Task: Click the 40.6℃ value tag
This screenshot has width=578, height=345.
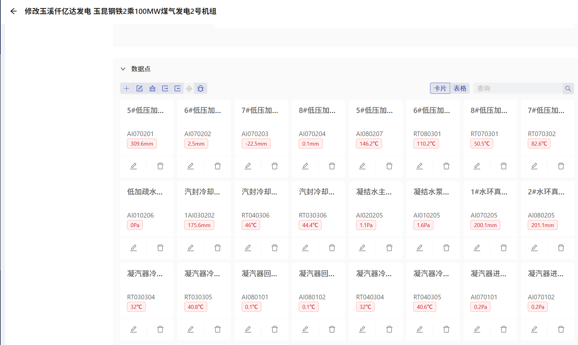Action: pyautogui.click(x=424, y=307)
